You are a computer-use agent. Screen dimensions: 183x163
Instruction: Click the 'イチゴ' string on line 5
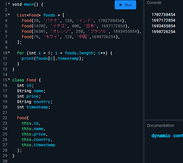click(x=58, y=26)
